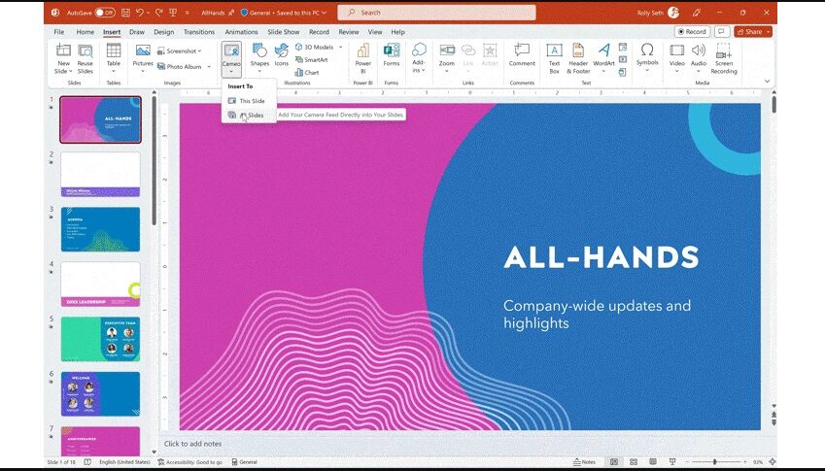Image resolution: width=825 pixels, height=471 pixels.
Task: Click Accessibility: Good to go status
Action: coord(189,462)
